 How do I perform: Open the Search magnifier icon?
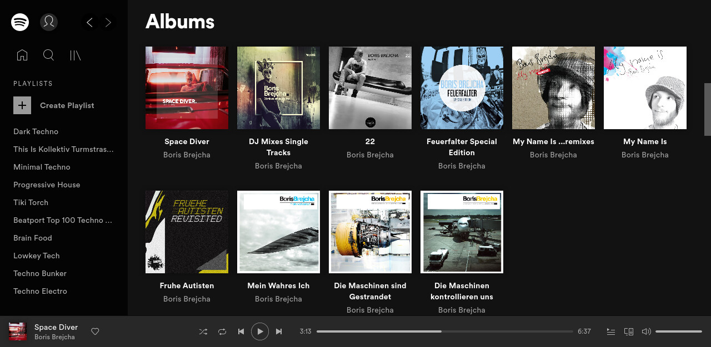pyautogui.click(x=49, y=55)
